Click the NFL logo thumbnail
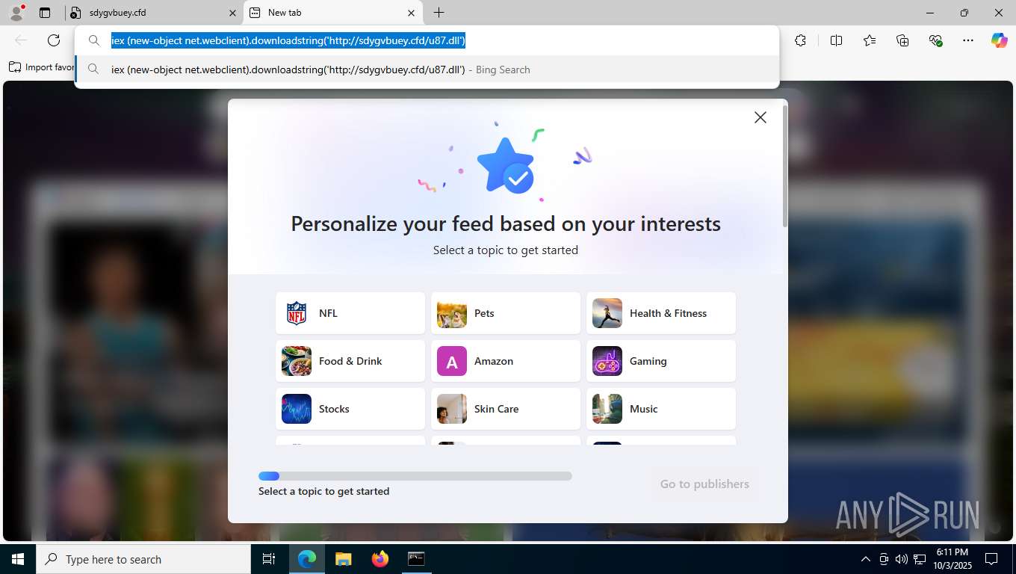This screenshot has width=1016, height=574. pos(297,313)
